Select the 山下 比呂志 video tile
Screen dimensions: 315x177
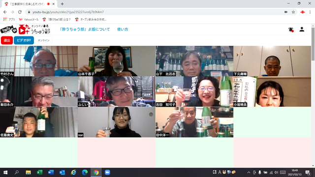click(x=194, y=61)
